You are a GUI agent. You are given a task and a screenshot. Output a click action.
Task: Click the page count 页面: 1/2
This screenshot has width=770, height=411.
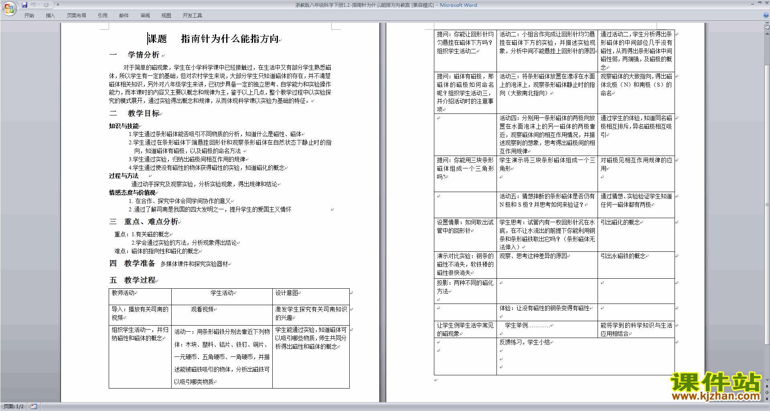(x=14, y=407)
